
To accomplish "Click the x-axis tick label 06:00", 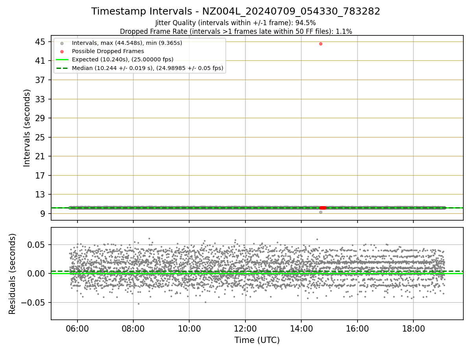I will (77, 329).
